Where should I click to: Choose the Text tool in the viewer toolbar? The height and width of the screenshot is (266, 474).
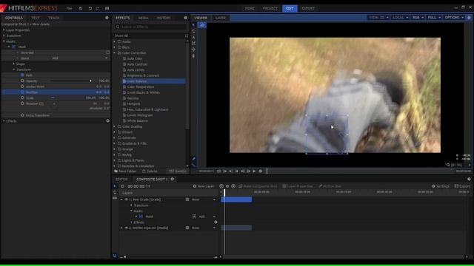(x=193, y=37)
